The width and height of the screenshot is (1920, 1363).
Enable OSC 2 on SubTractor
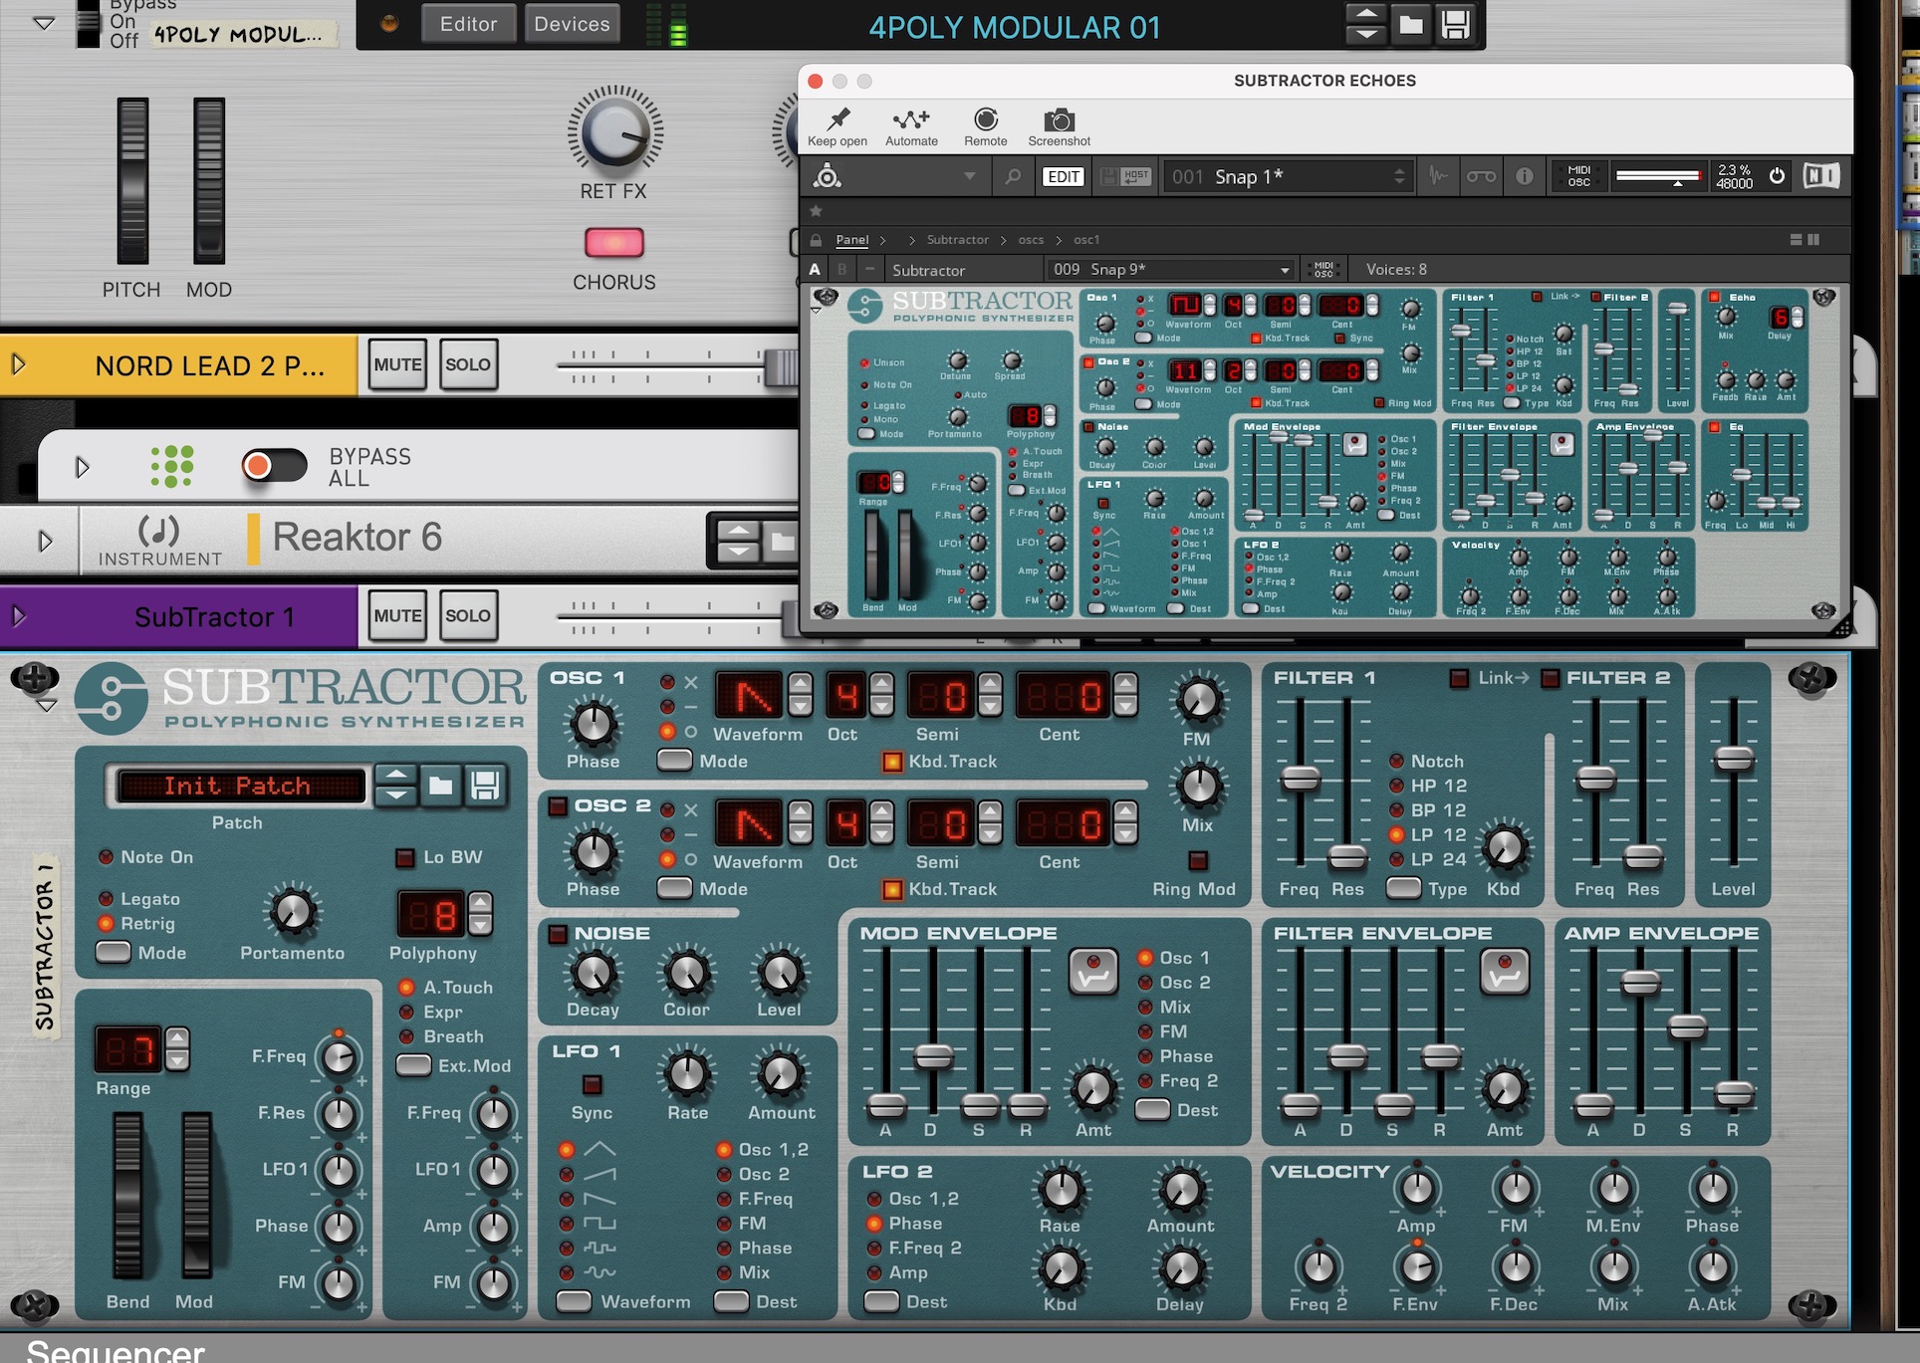(558, 805)
